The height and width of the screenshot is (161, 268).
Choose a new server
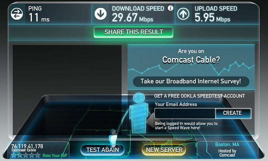164,150
